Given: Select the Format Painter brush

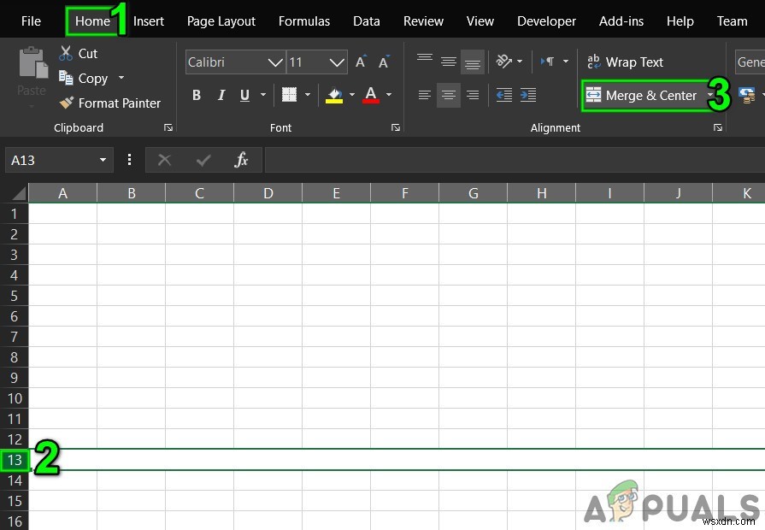Looking at the screenshot, I should [67, 103].
